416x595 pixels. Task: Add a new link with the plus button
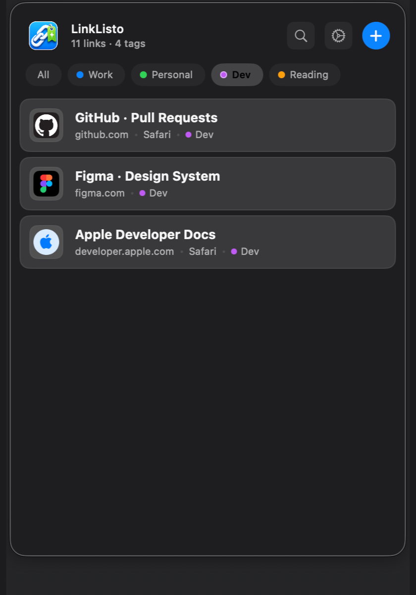click(376, 36)
